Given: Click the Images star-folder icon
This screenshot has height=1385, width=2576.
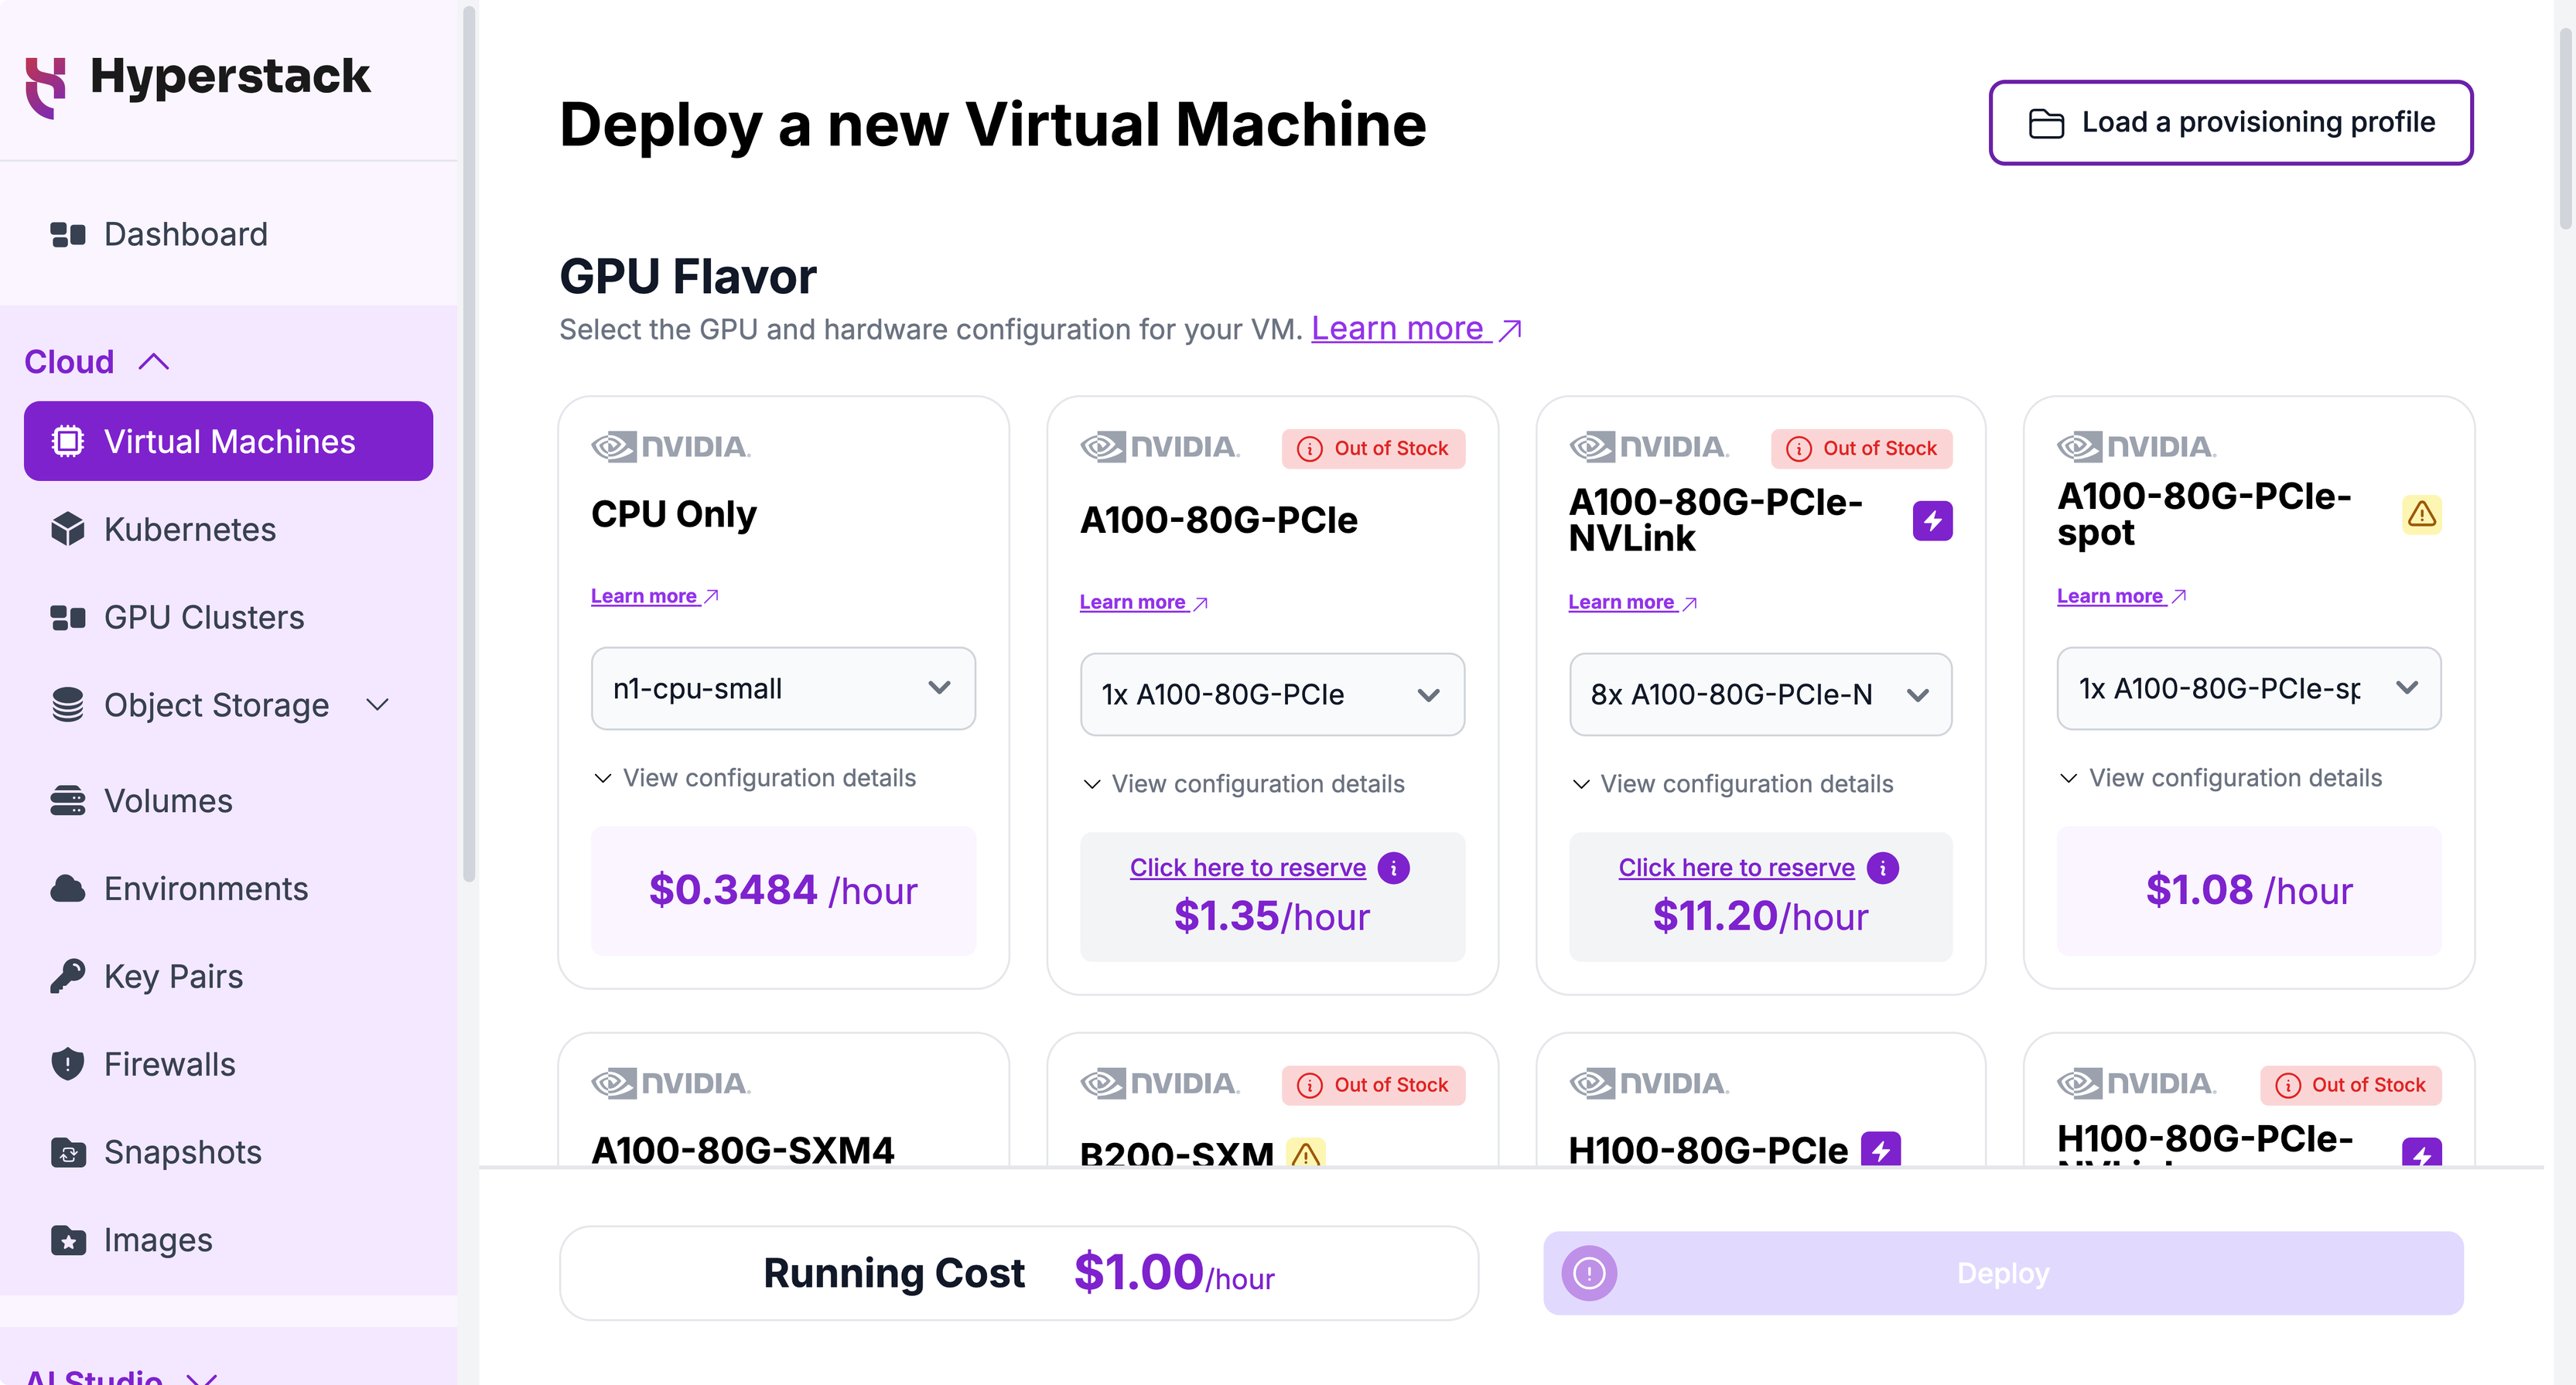Looking at the screenshot, I should click(67, 1240).
